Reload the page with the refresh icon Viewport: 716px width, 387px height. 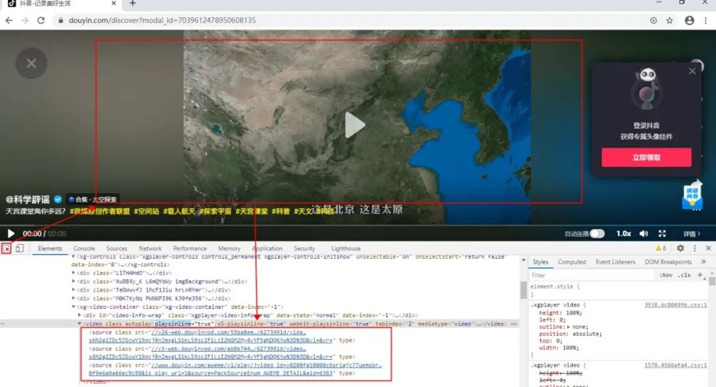[40, 21]
